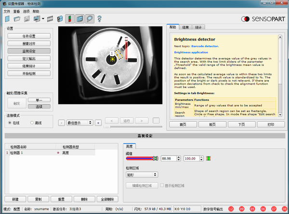The image size is (289, 214).
Task: Click the new file toolbar icon
Action: tap(7, 19)
